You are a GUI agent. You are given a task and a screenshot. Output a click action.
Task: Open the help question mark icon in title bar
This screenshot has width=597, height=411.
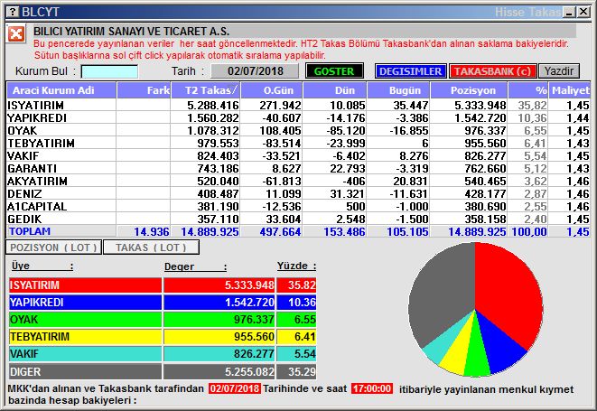pos(13,12)
